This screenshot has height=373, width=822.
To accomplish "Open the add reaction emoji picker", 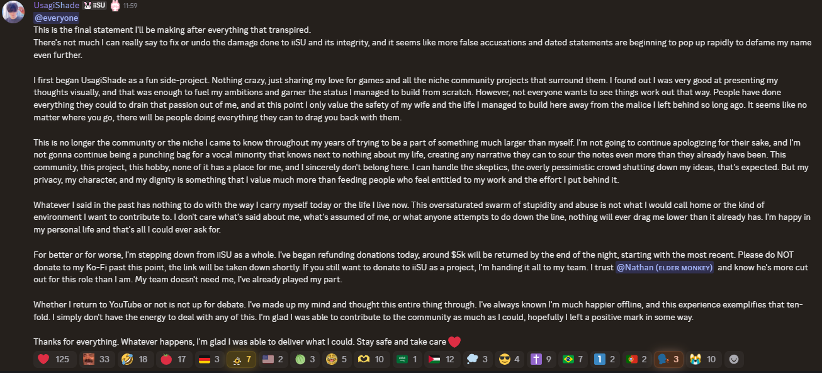I will pos(734,360).
